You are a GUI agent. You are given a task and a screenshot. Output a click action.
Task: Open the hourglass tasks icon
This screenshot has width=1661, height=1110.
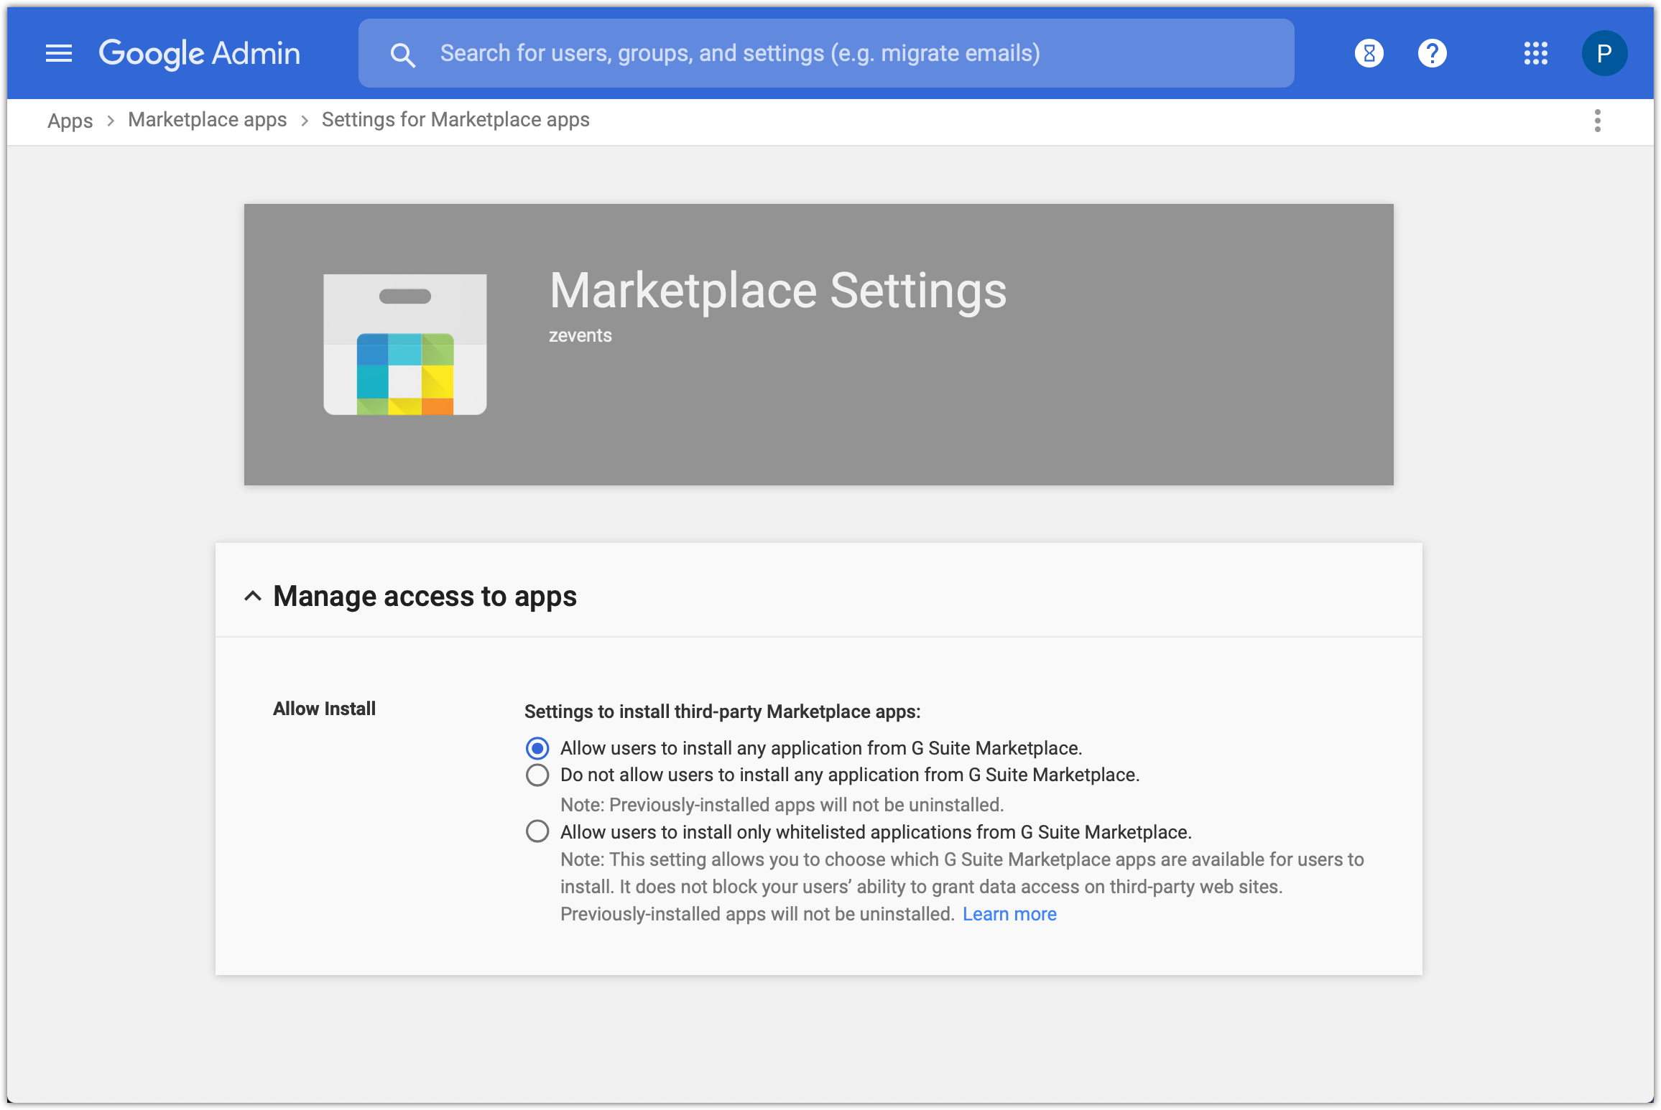coord(1369,53)
